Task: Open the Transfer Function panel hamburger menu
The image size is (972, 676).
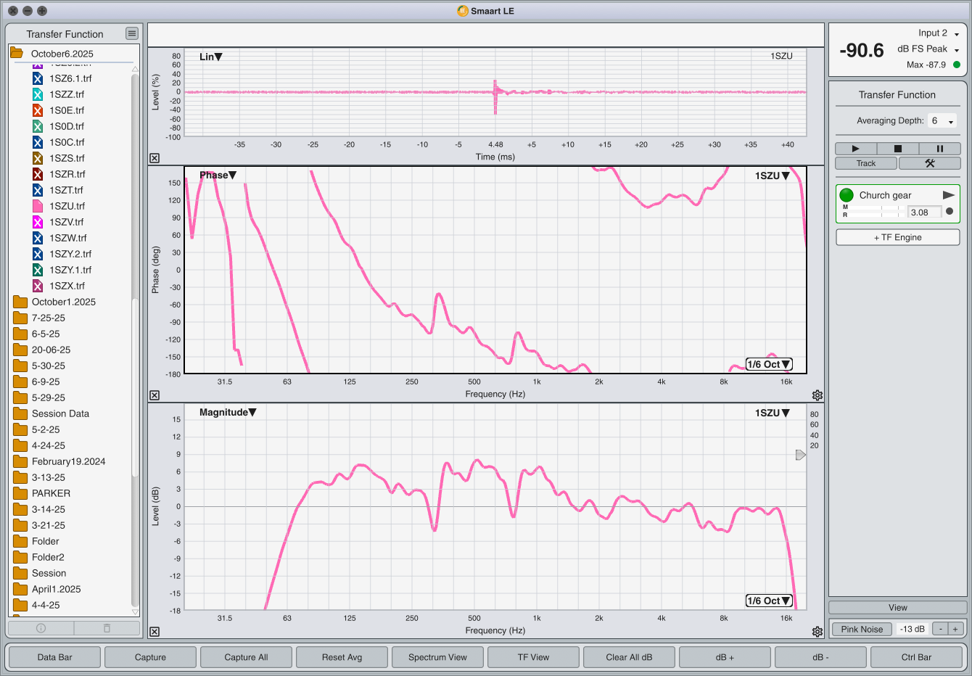Action: tap(131, 33)
